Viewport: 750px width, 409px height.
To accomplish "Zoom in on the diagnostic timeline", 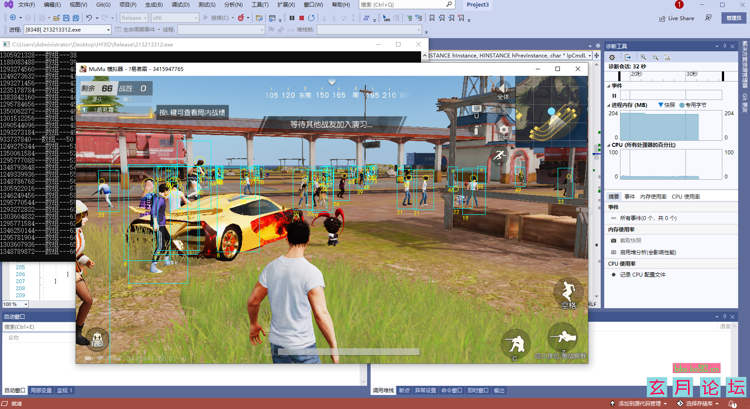I will [x=643, y=57].
